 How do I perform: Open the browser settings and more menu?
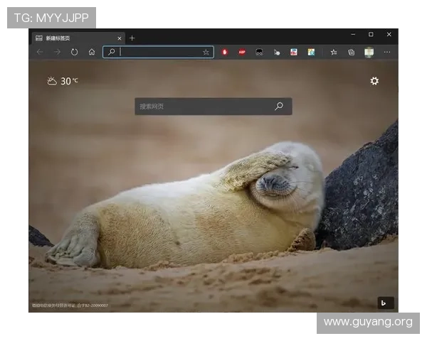387,52
